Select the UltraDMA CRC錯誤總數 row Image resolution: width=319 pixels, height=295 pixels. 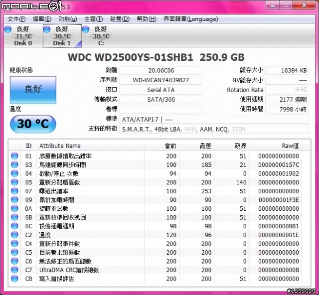(156, 270)
